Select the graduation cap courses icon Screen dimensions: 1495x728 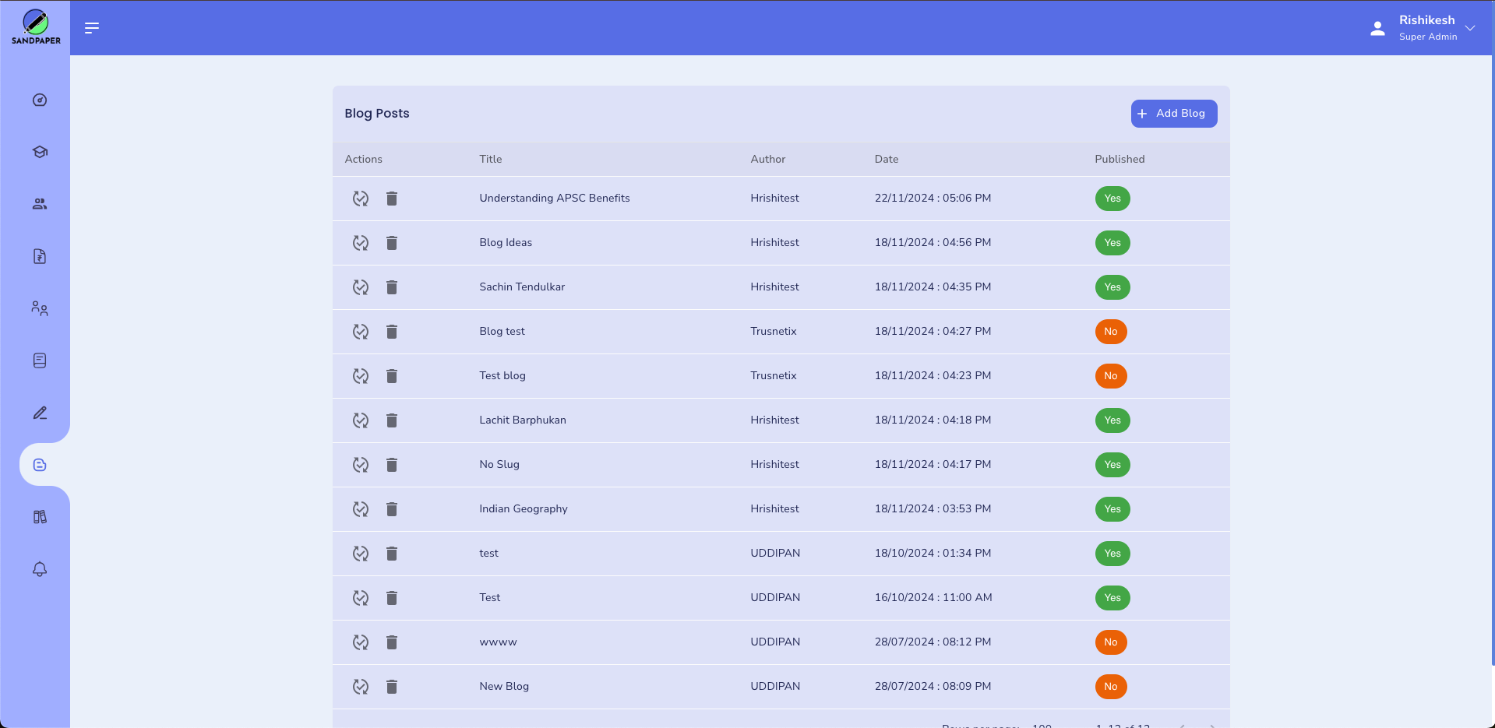click(38, 152)
